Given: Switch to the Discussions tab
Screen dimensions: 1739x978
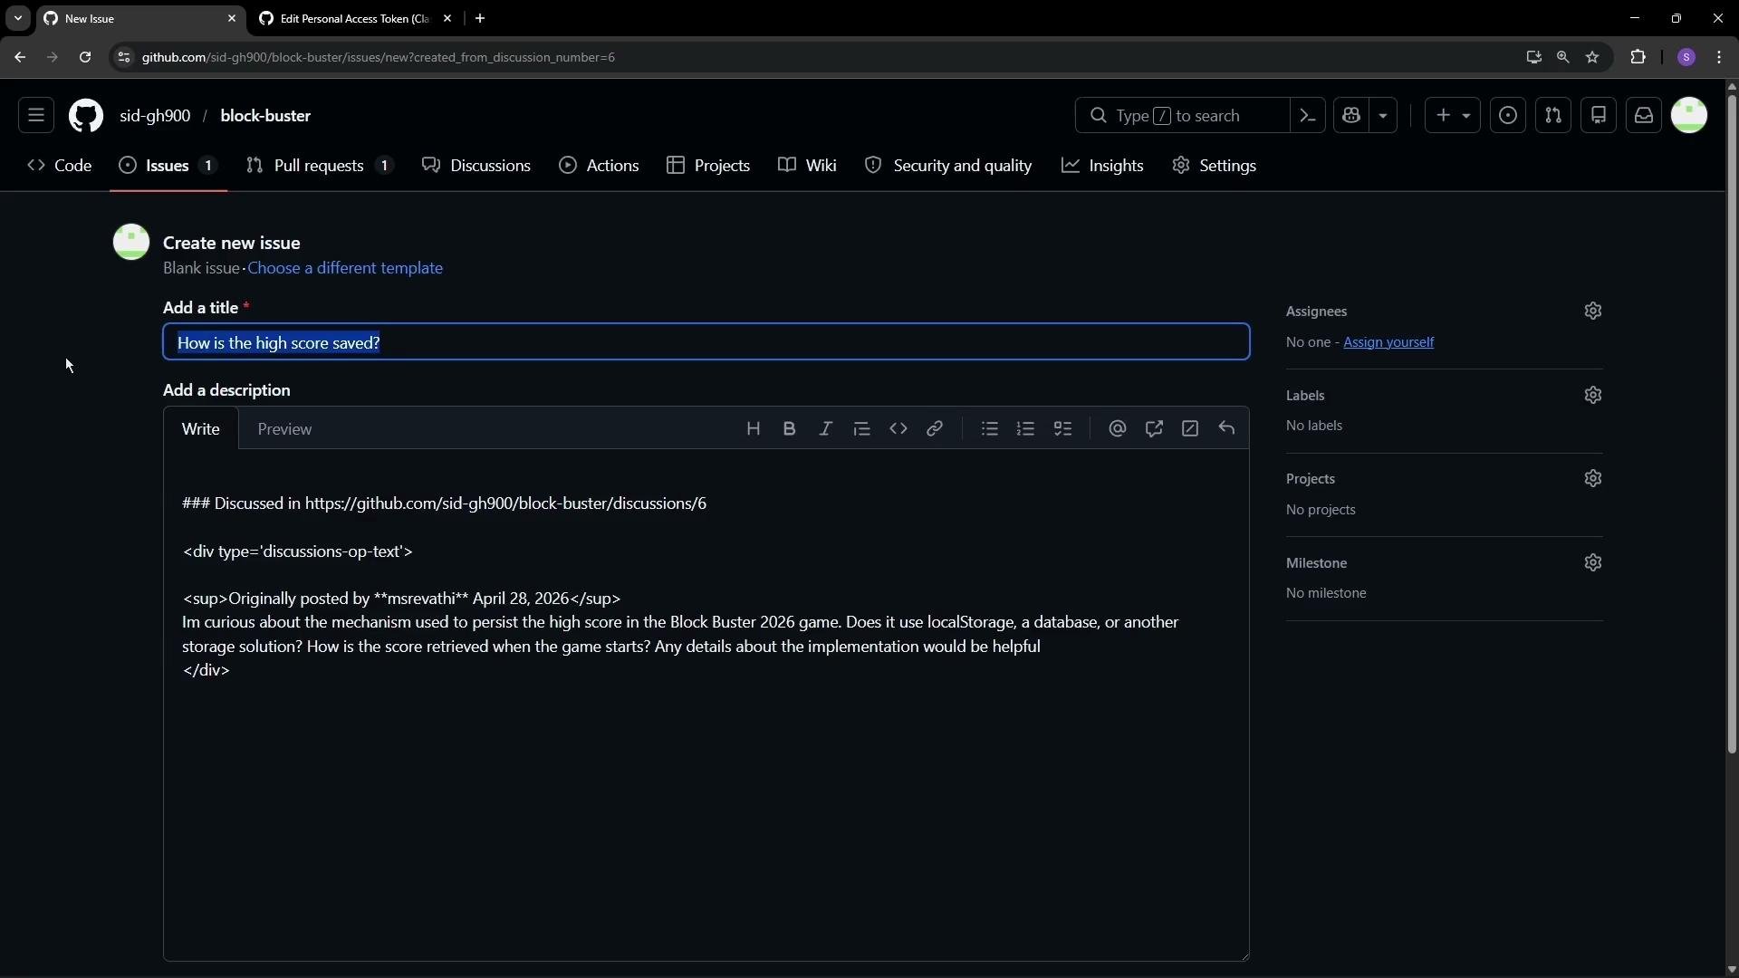Looking at the screenshot, I should [477, 166].
